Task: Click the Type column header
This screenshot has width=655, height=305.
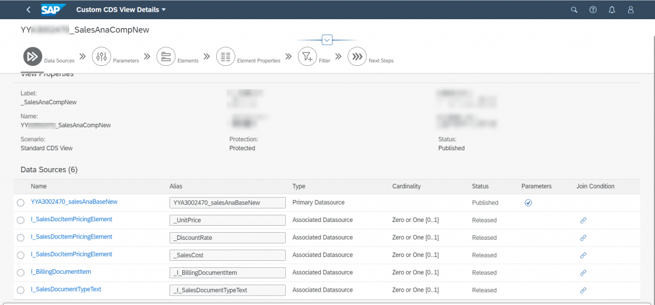Action: tap(299, 186)
